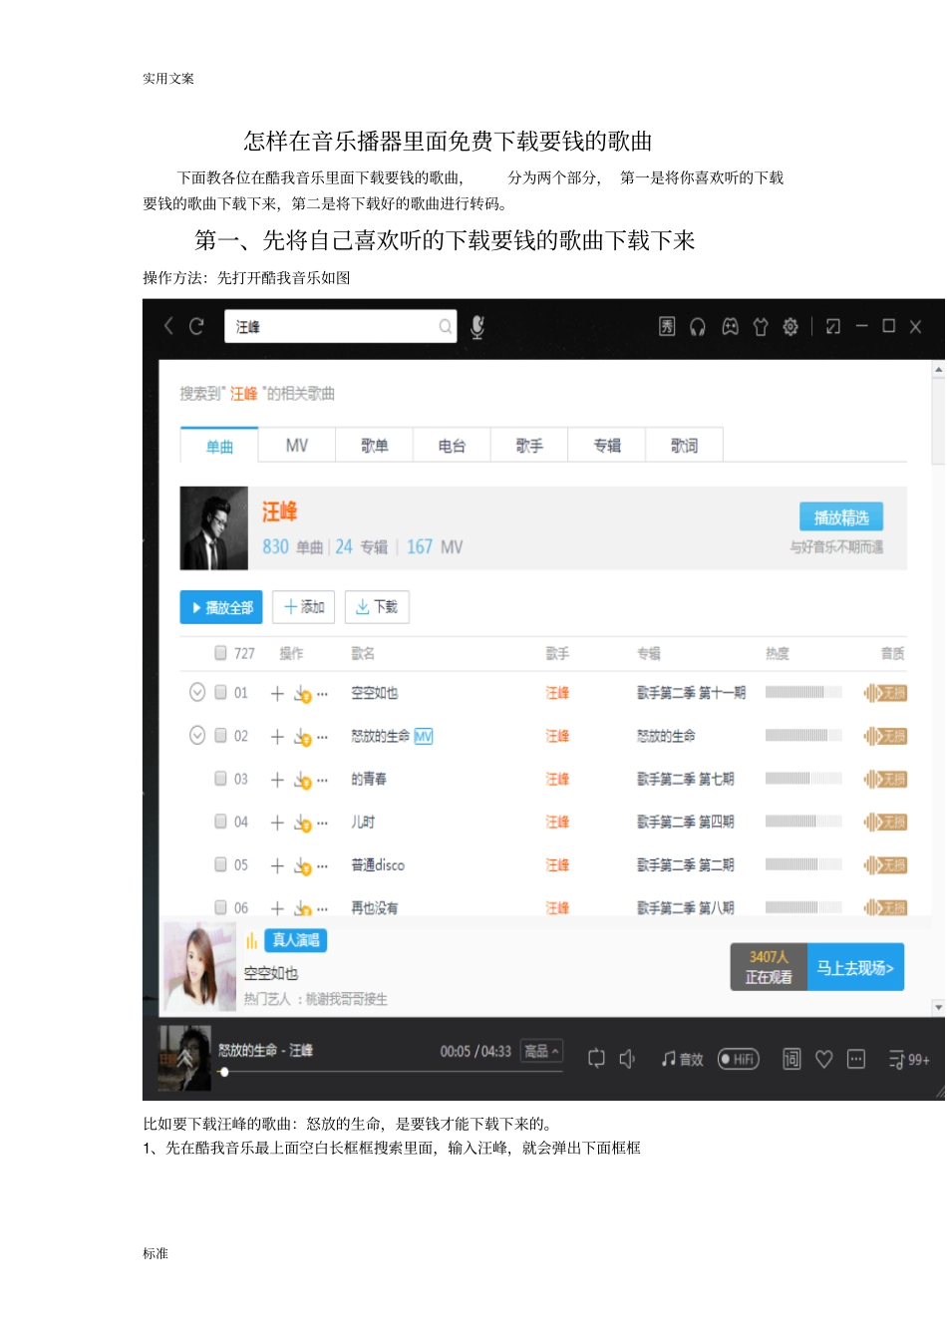
Task: Click the 830 单曲 count
Action: [x=293, y=547]
